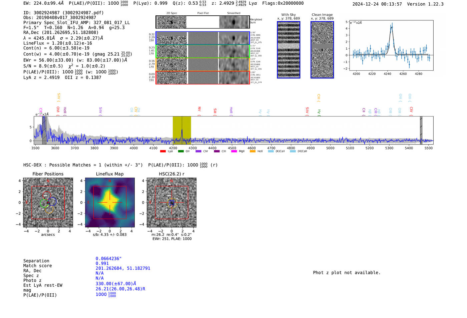Click the hatched gray band near 5460Å
467x318 pixels.
(x=421, y=130)
